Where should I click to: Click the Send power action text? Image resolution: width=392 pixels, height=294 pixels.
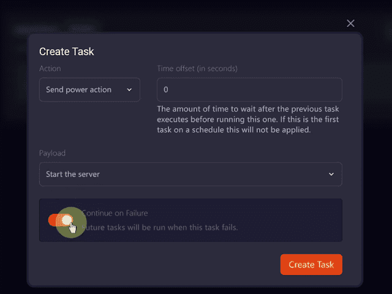coord(79,89)
